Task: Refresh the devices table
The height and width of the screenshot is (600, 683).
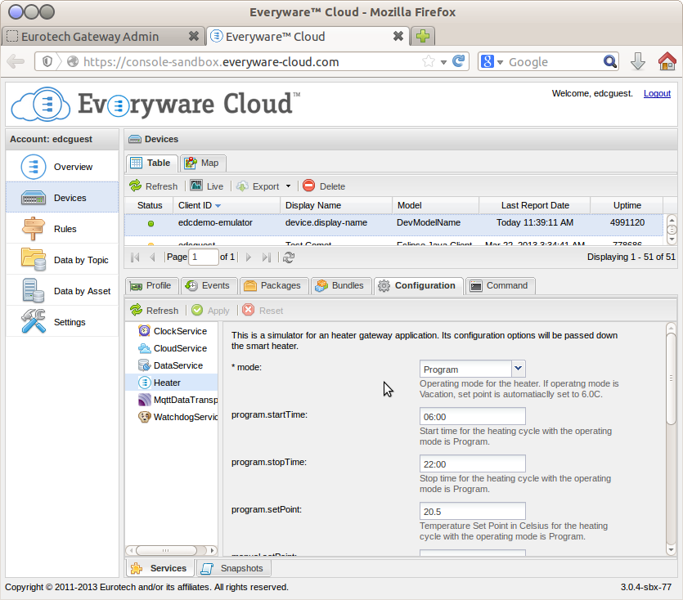Action: point(154,186)
